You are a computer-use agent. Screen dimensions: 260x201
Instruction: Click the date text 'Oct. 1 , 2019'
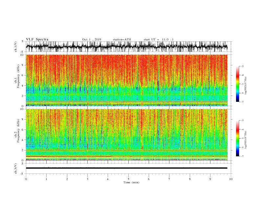pyautogui.click(x=92, y=39)
